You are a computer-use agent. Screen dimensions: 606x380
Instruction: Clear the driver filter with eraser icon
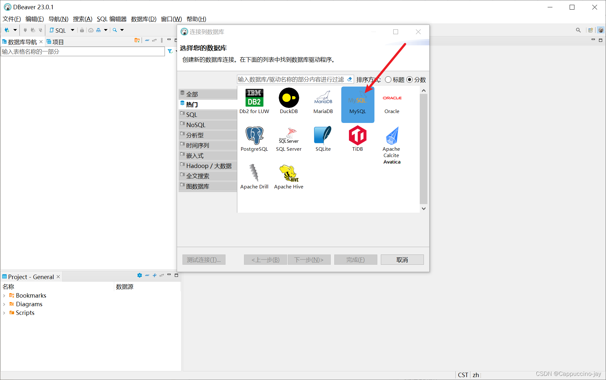pyautogui.click(x=350, y=79)
